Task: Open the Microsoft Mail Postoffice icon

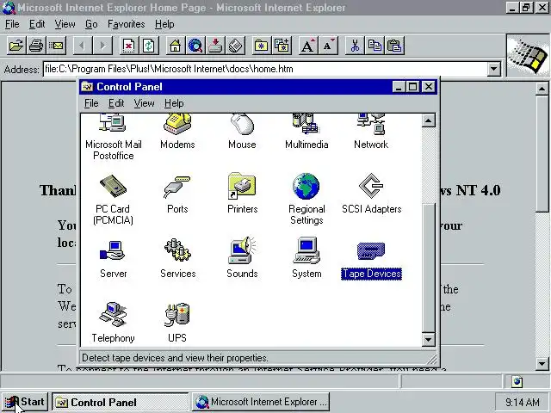Action: tap(113, 137)
